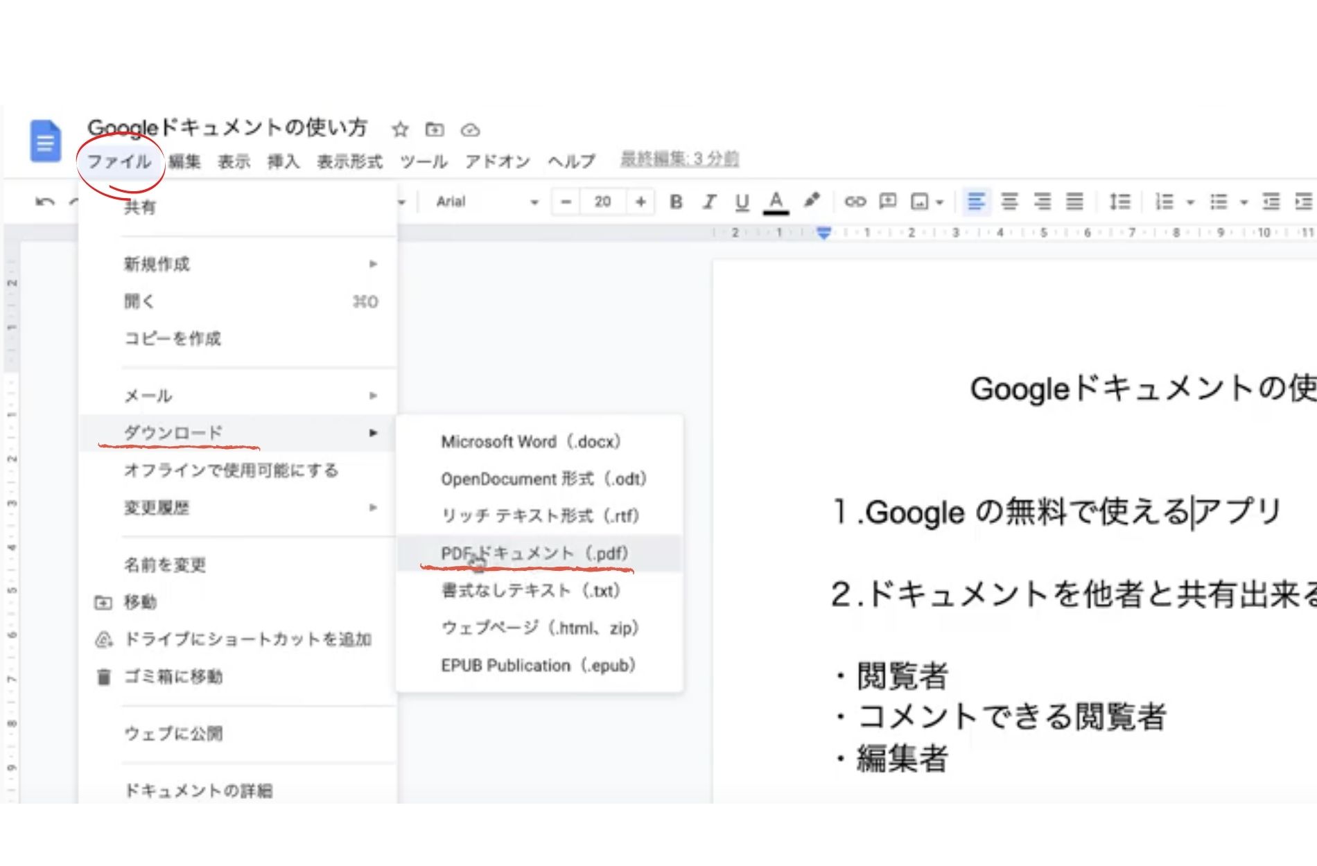Image resolution: width=1317 pixels, height=866 pixels.
Task: Increase font size with plus button
Action: pos(640,202)
